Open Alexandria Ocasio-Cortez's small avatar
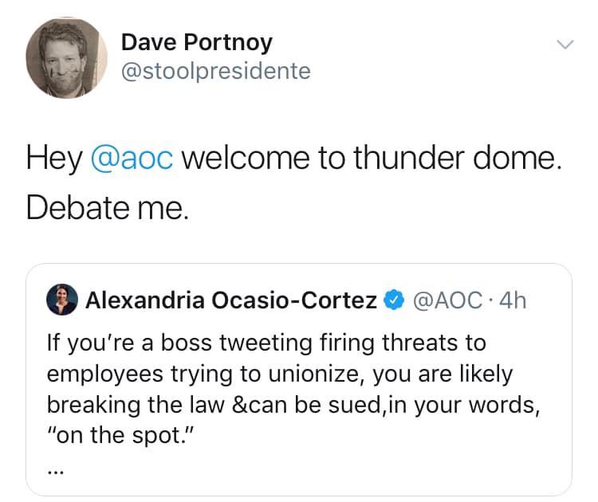The image size is (598, 502). pos(62,300)
